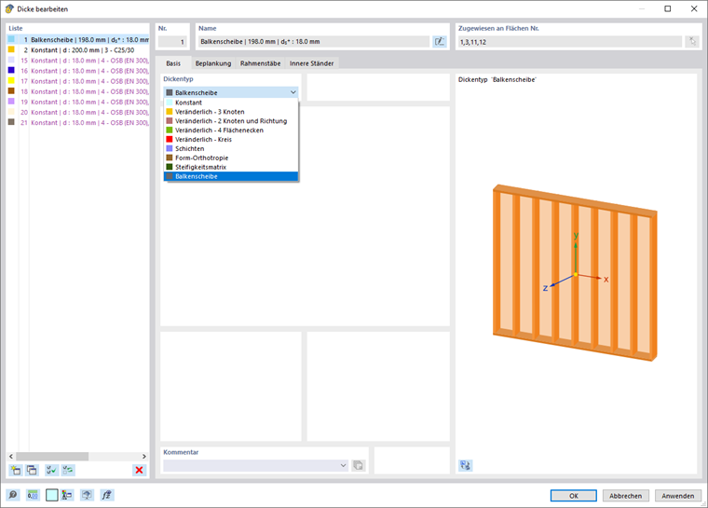Screen dimensions: 708x508
Task: Click the color assignment settings icon
Action: (67, 495)
